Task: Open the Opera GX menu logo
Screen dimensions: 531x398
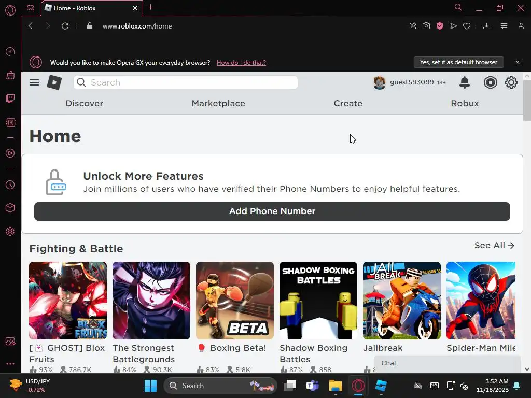Action: point(10,10)
